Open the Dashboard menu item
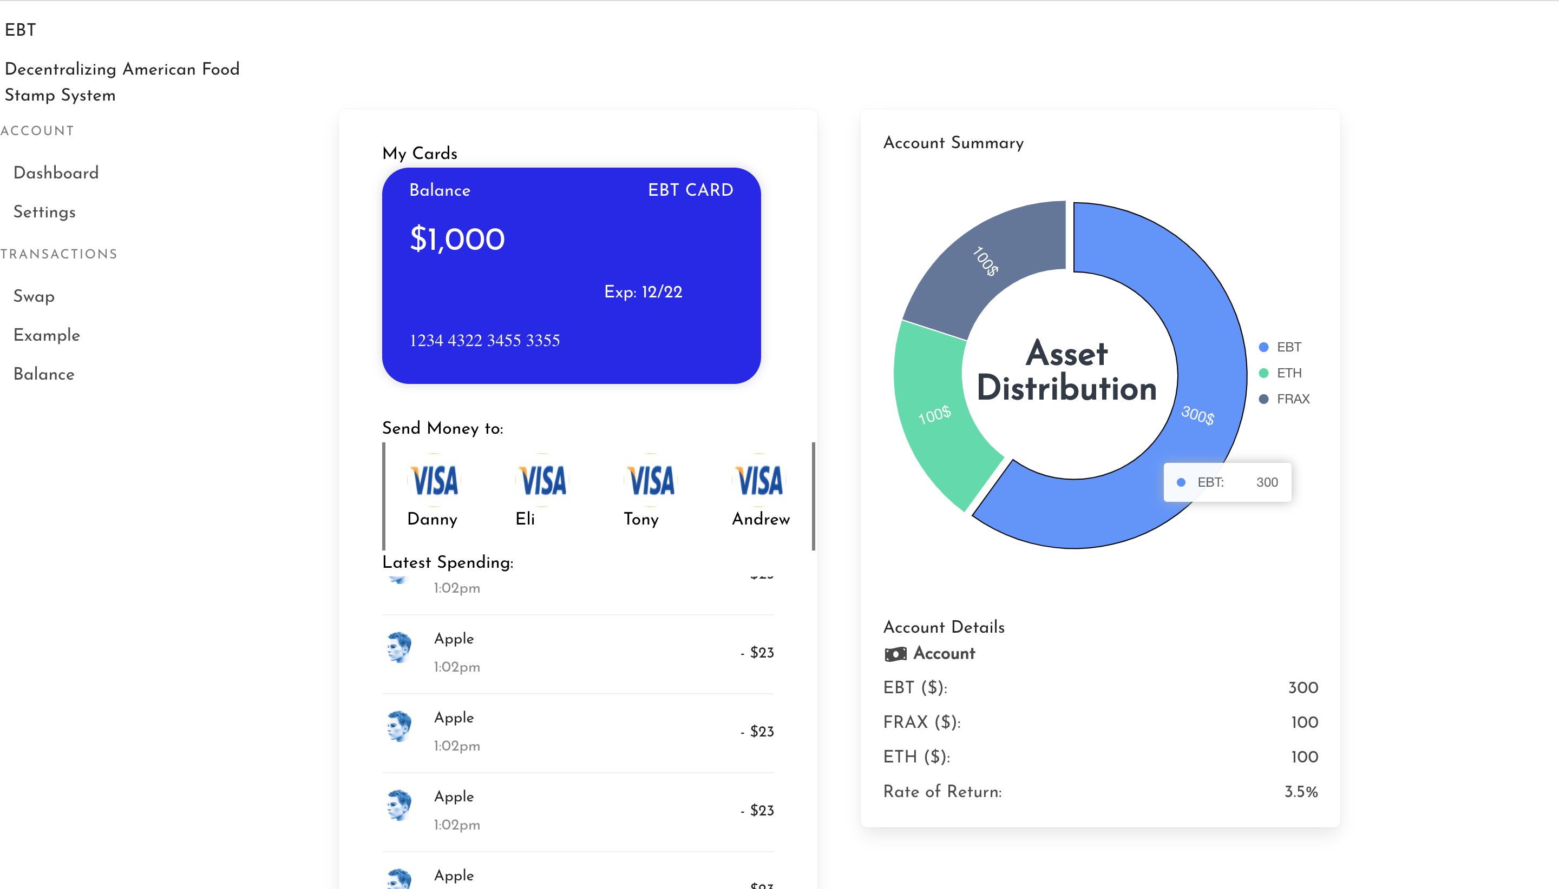Viewport: 1559px width, 889px height. click(56, 173)
